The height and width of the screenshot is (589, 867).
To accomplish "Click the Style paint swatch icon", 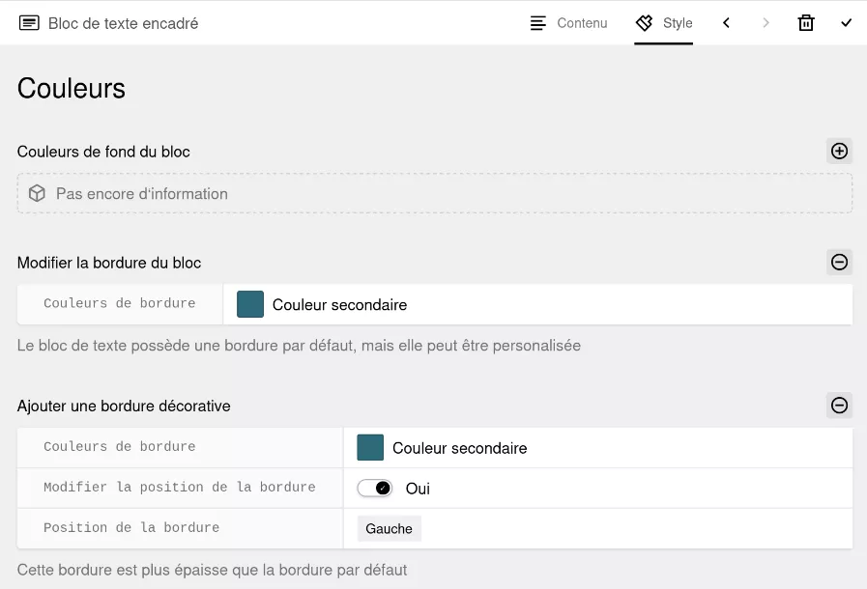I will tap(644, 22).
